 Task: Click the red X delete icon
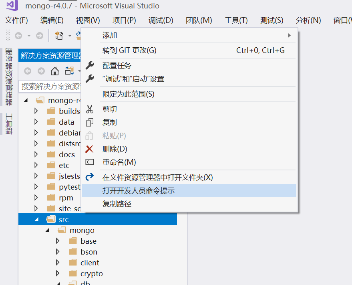coord(89,149)
